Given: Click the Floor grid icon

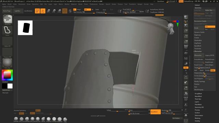Looking at the screenshot, I should (186, 53).
